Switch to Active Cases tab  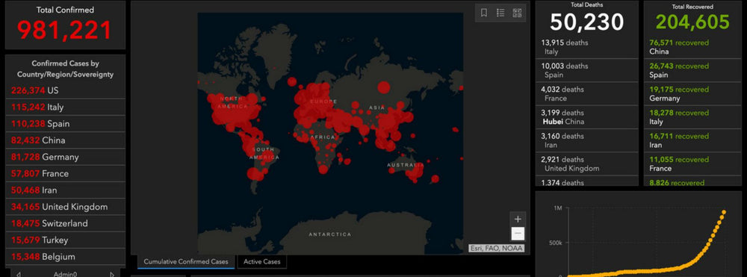(x=262, y=261)
